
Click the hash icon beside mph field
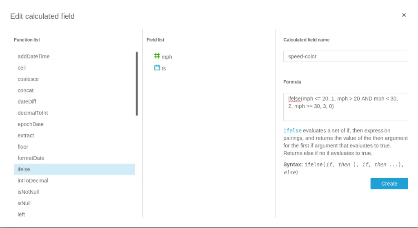pos(157,56)
